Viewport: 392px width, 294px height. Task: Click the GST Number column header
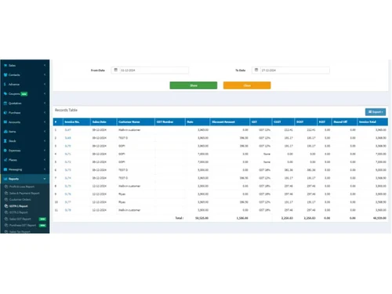point(170,122)
